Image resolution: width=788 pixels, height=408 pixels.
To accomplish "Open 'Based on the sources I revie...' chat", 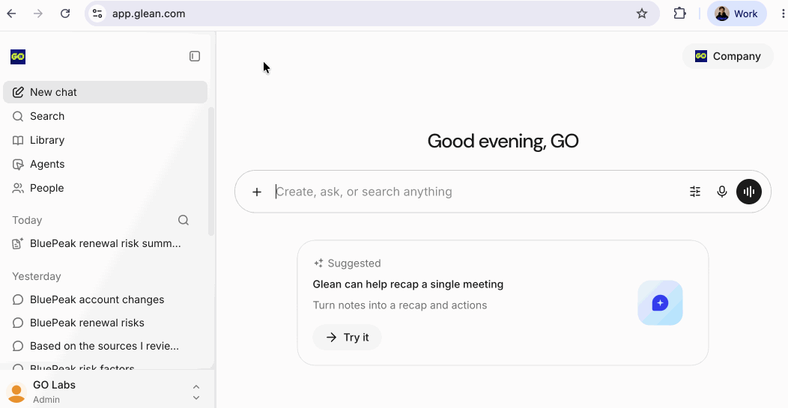I will click(x=105, y=346).
